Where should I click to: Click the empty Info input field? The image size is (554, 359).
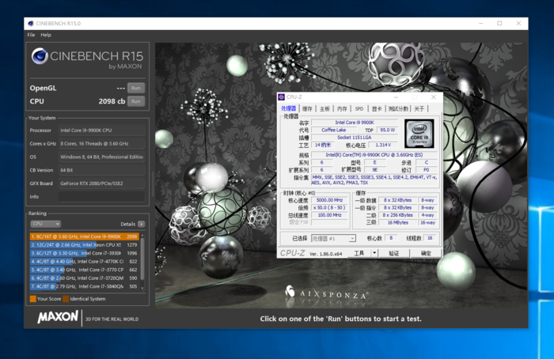point(102,197)
